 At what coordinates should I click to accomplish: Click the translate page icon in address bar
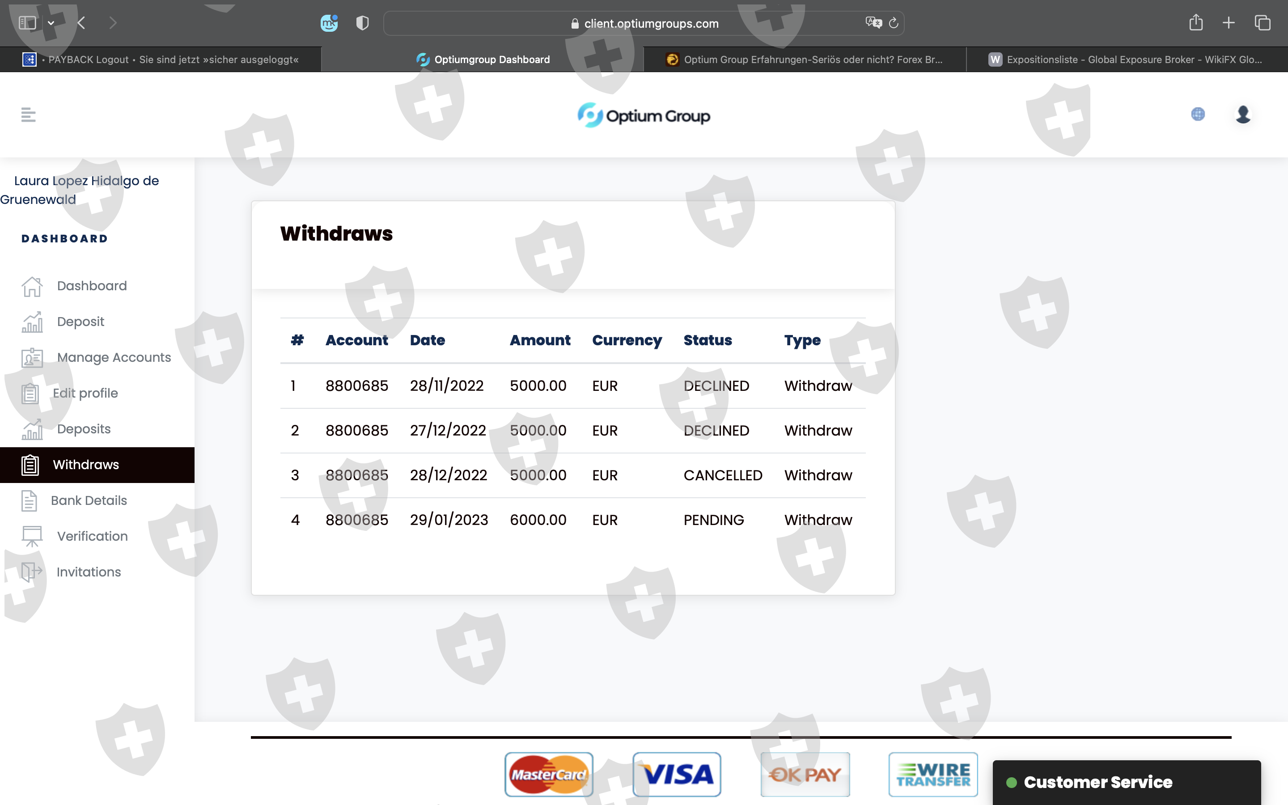873,23
